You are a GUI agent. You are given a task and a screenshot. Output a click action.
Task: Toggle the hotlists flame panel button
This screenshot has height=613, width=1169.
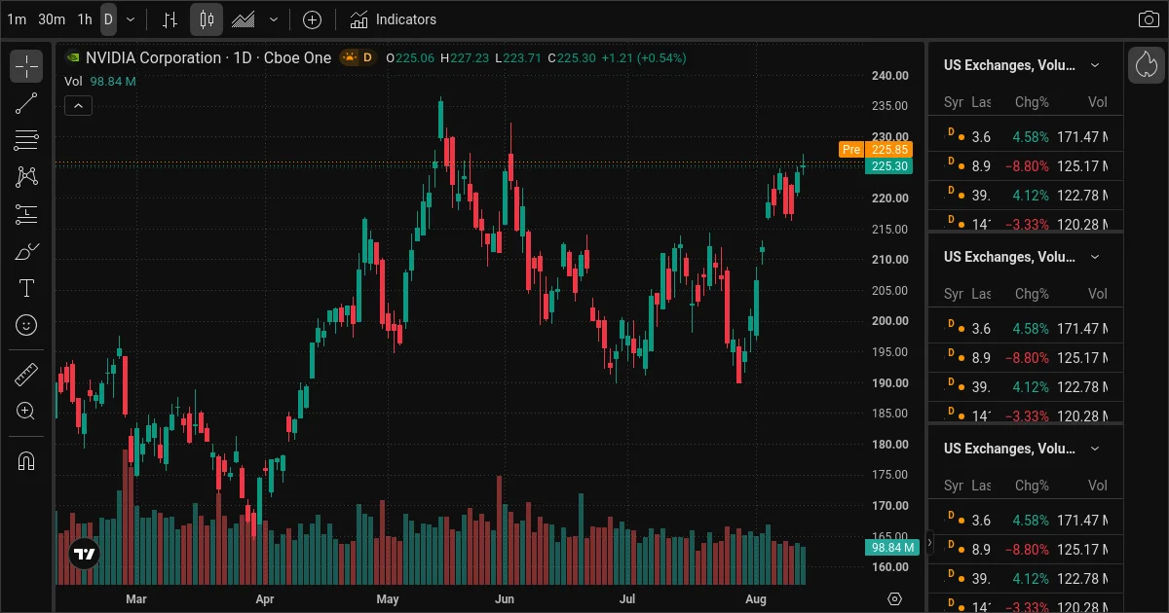point(1147,65)
